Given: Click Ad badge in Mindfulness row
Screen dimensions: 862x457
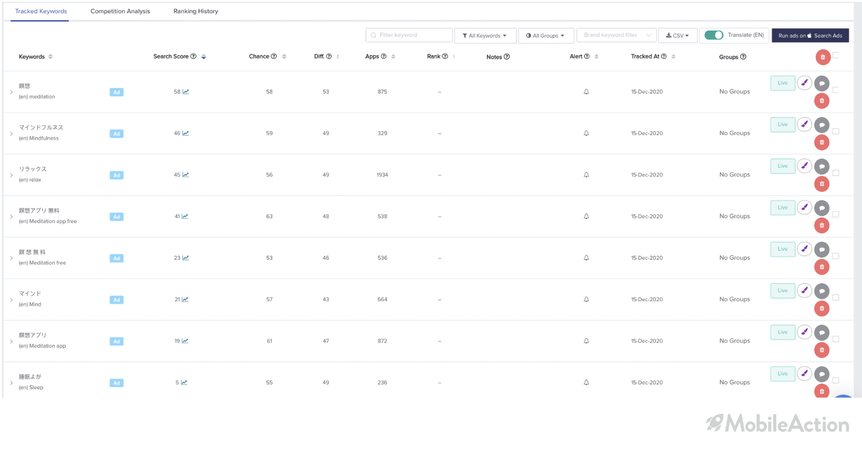Looking at the screenshot, I should tap(117, 133).
